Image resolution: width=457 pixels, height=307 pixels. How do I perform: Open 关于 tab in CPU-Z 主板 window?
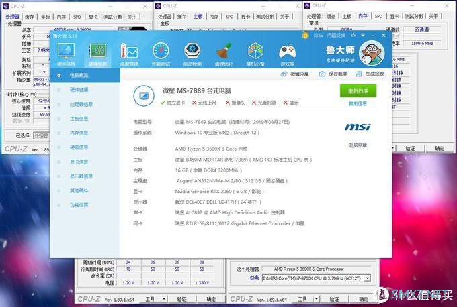[284, 17]
